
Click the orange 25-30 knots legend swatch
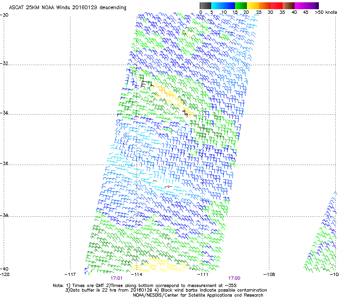click(x=265, y=6)
